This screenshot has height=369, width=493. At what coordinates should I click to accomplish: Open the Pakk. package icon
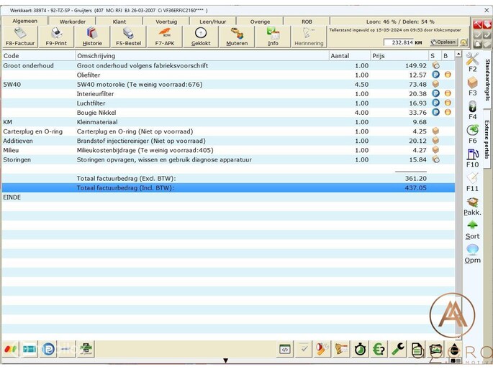coord(472,205)
